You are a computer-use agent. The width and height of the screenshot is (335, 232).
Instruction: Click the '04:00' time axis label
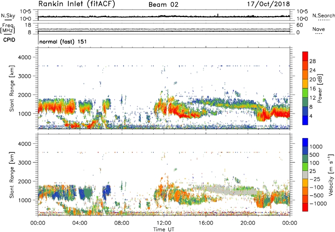(80, 223)
